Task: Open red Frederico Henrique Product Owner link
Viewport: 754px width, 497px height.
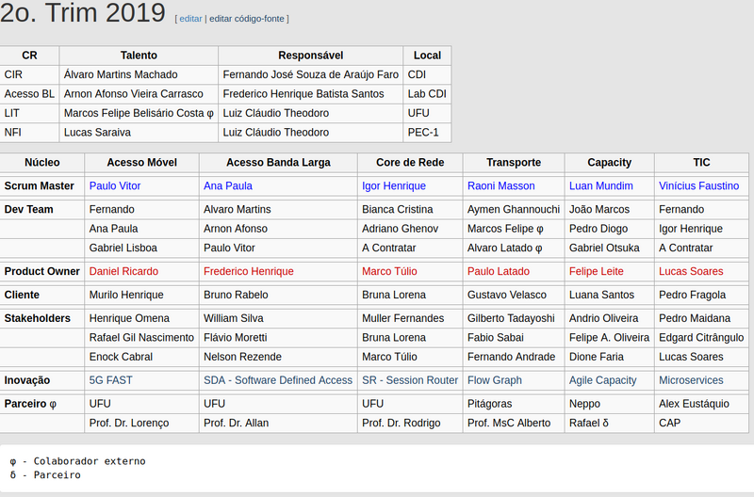Action: [249, 271]
